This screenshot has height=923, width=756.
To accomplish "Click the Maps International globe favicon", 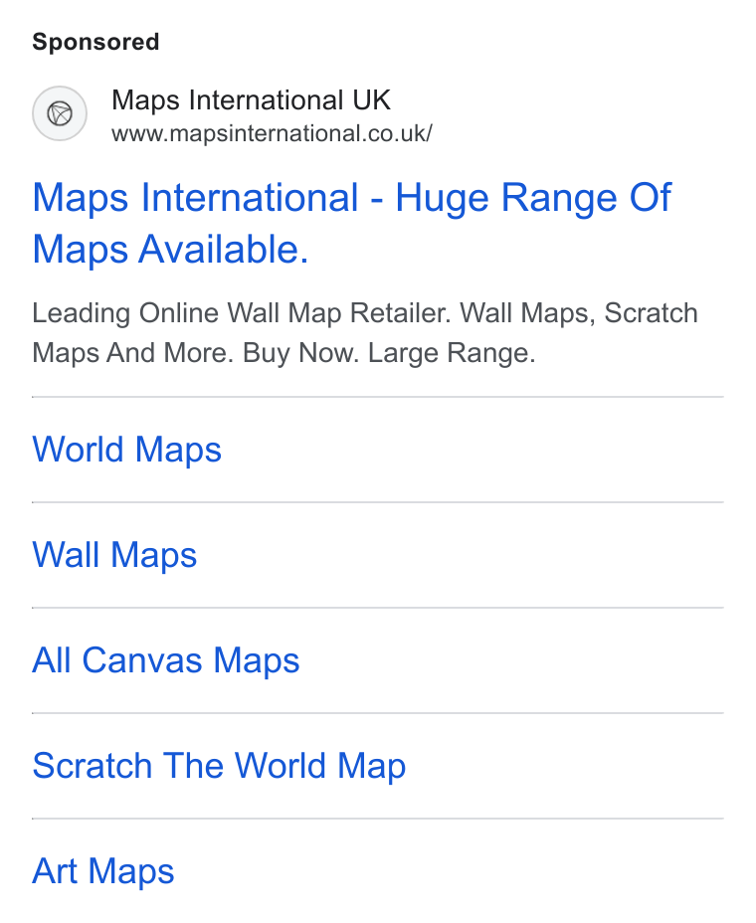I will pyautogui.click(x=60, y=113).
